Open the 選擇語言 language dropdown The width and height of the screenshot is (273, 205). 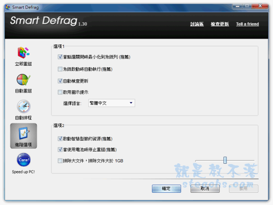click(111, 103)
